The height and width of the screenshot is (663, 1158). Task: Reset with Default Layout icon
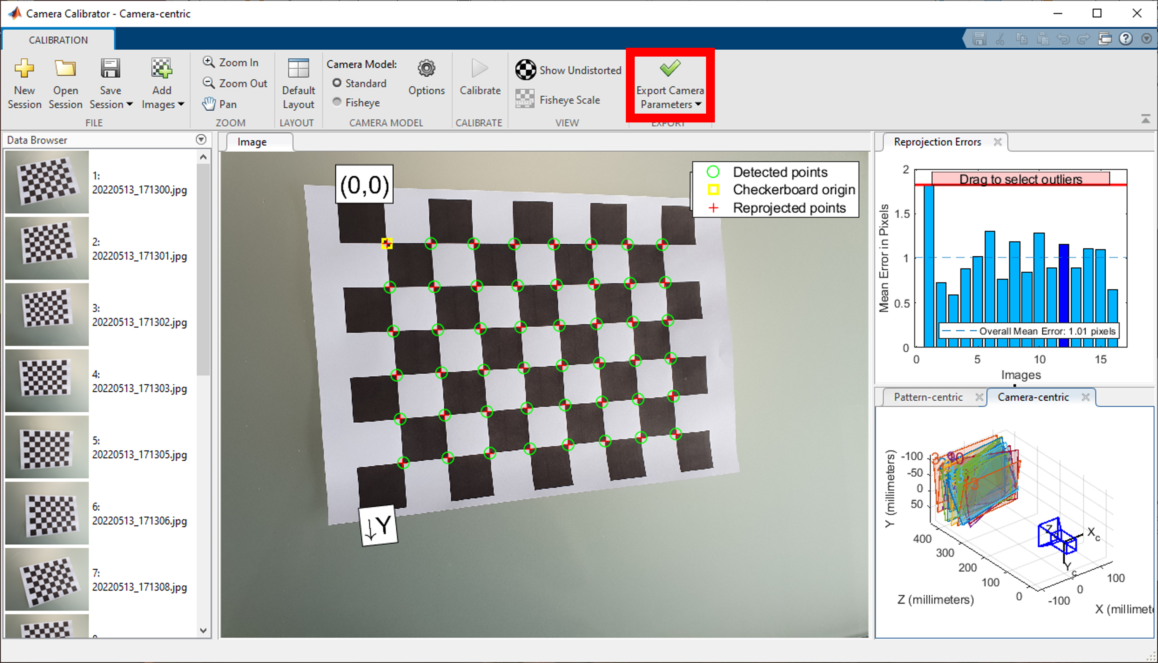(298, 69)
